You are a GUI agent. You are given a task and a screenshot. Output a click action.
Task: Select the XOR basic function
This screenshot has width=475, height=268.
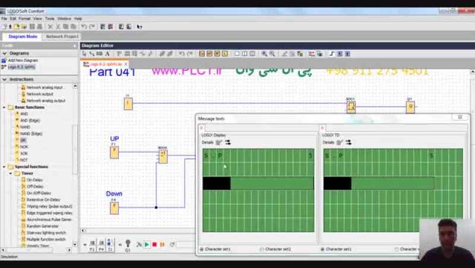[x=24, y=153]
